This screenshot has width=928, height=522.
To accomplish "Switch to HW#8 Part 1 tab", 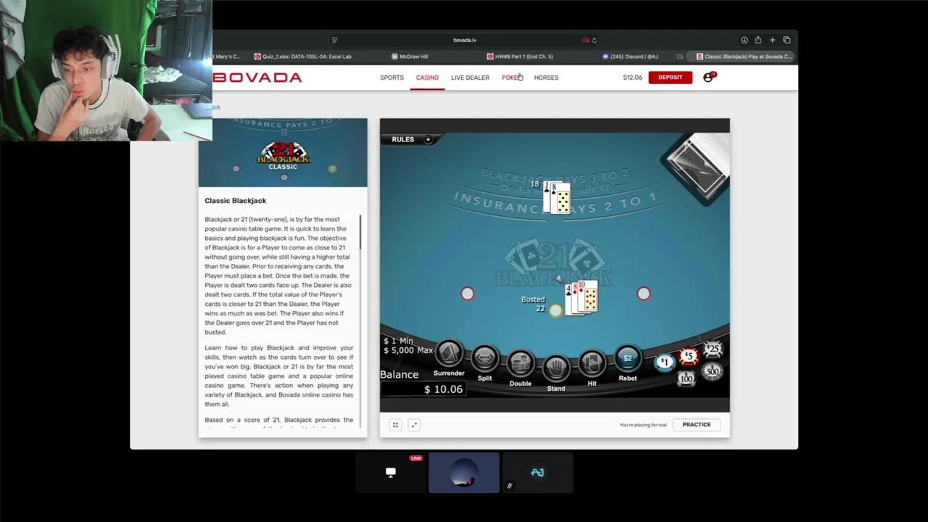I will [520, 57].
